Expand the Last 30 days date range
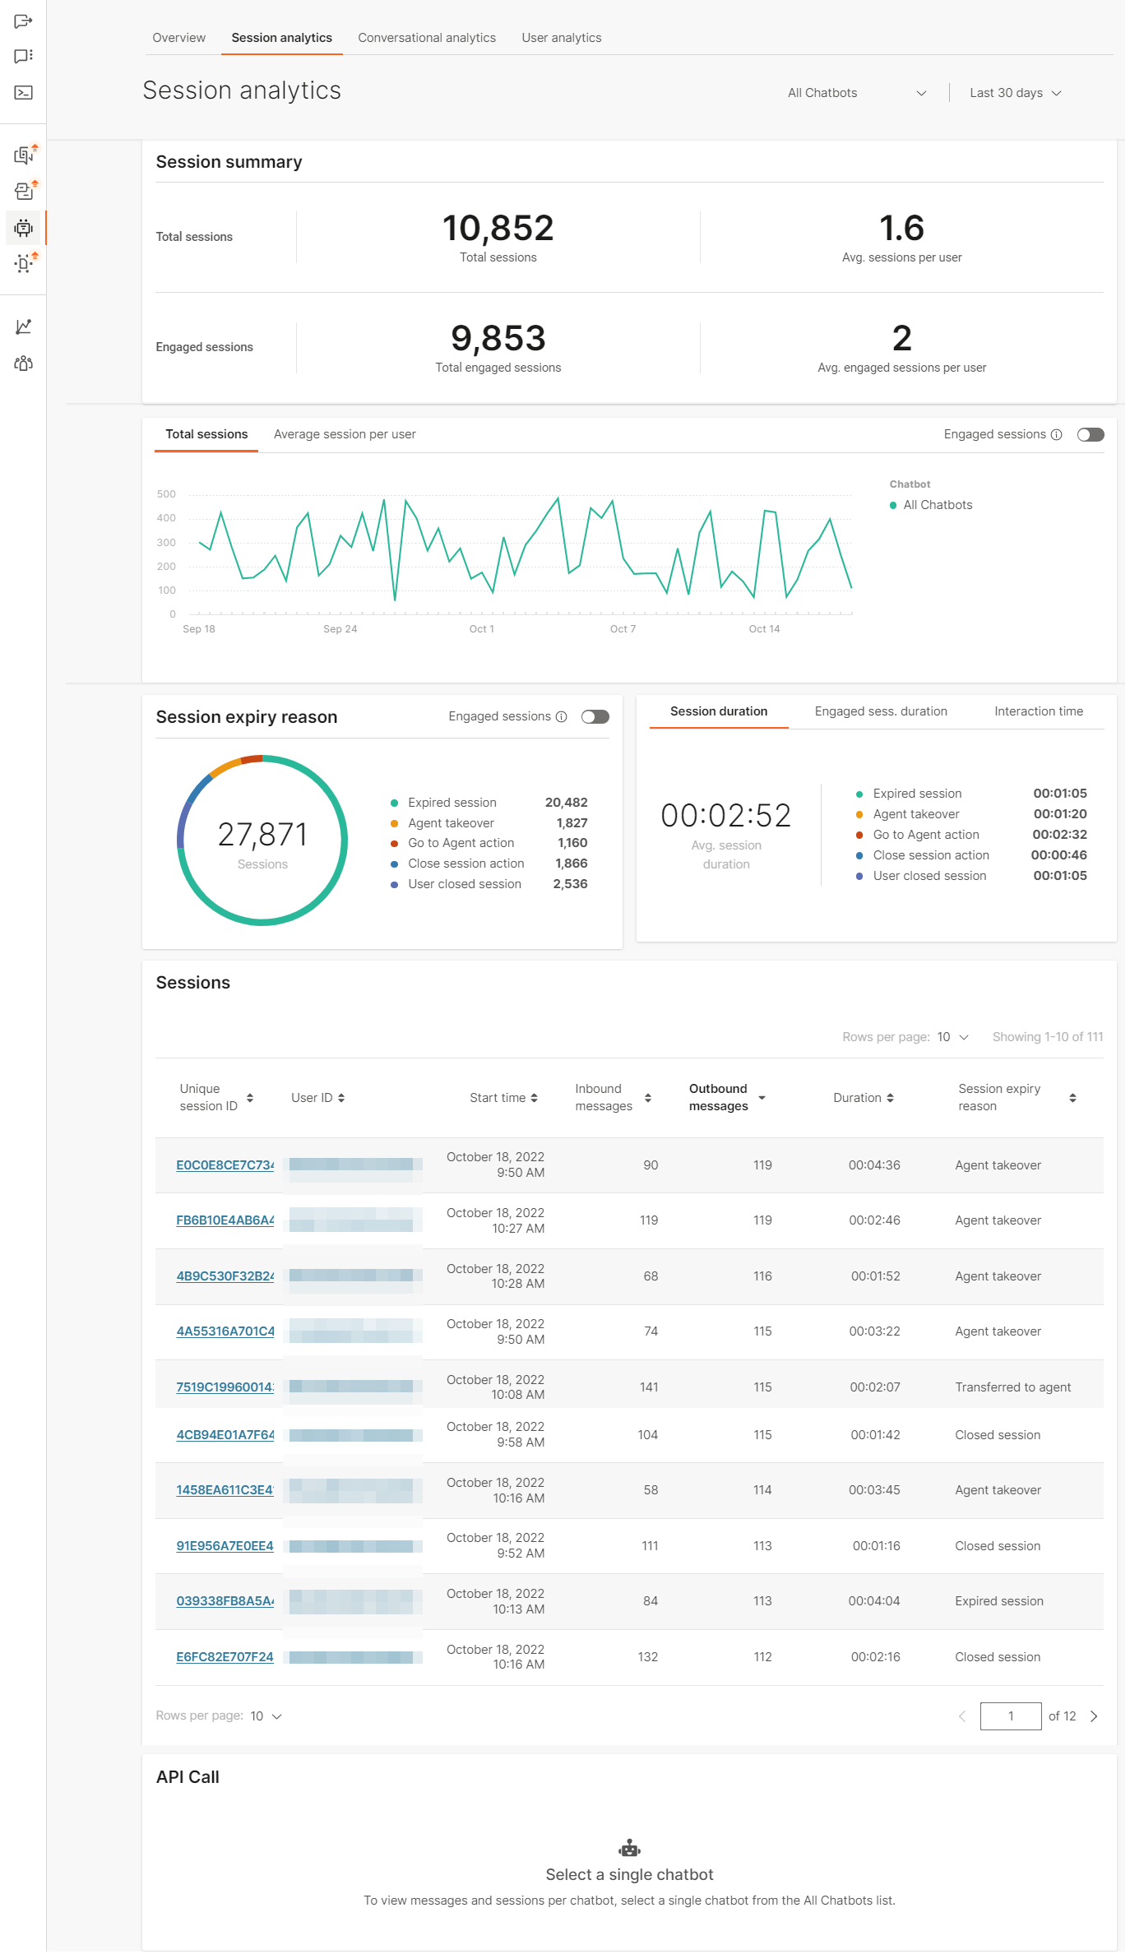This screenshot has width=1144, height=1954. (1015, 93)
